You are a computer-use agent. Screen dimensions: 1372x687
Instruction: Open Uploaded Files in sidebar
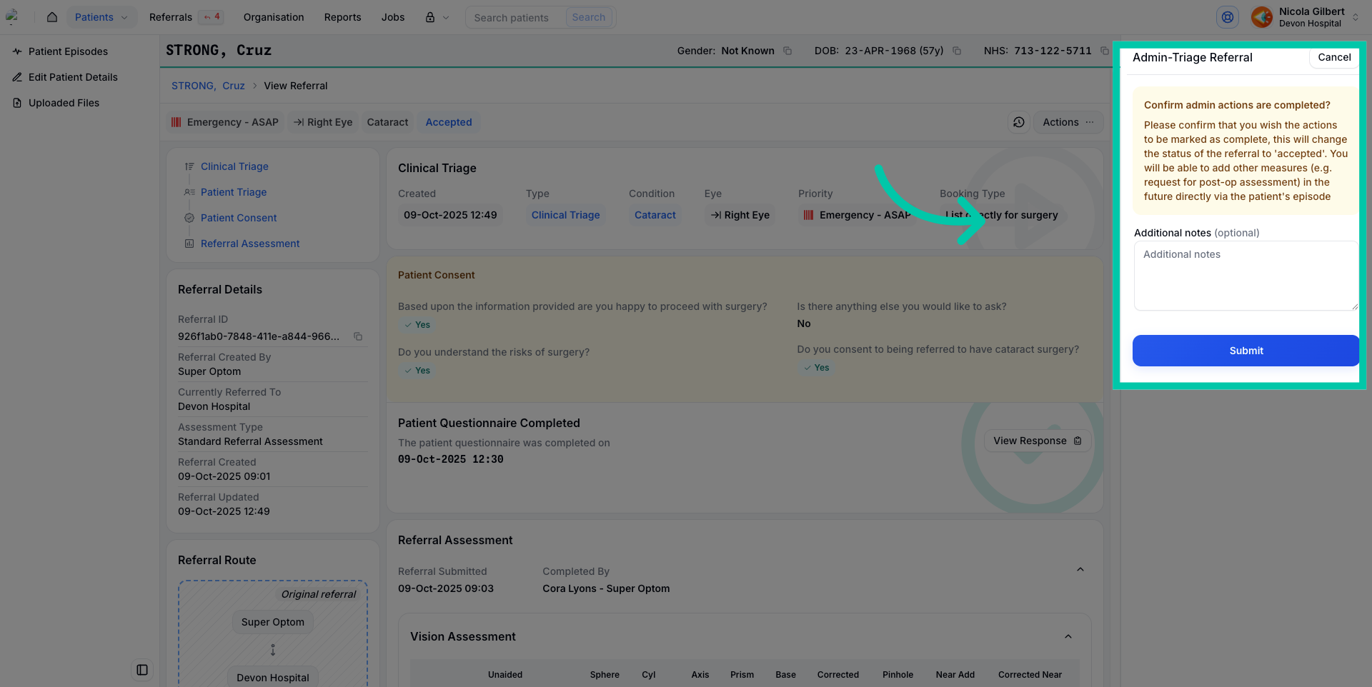tap(64, 103)
